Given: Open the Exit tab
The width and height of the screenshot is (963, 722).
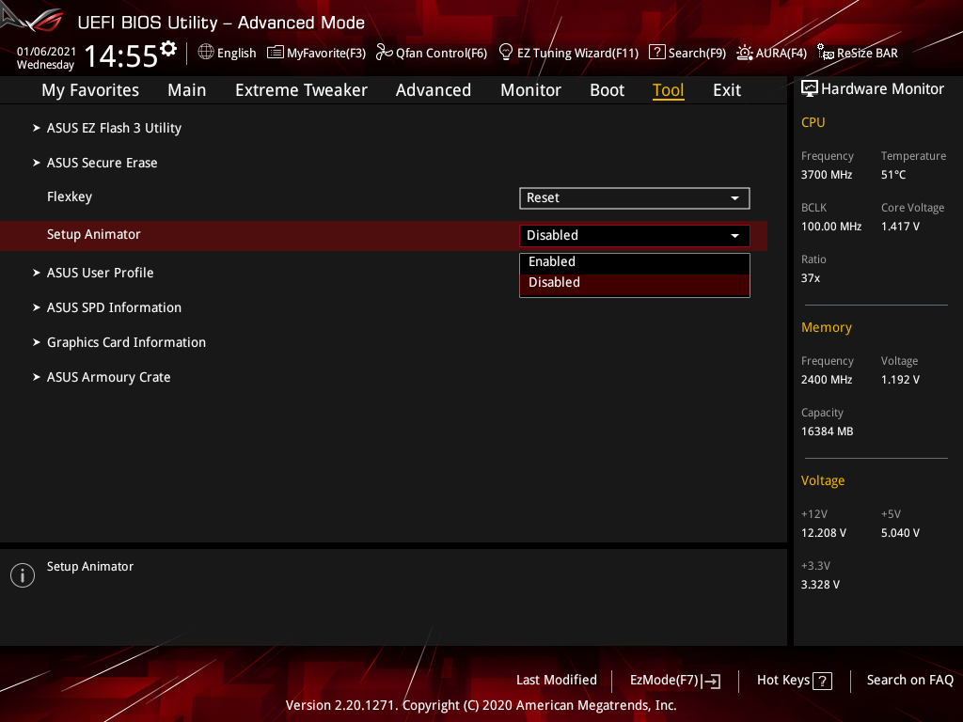Looking at the screenshot, I should (727, 90).
